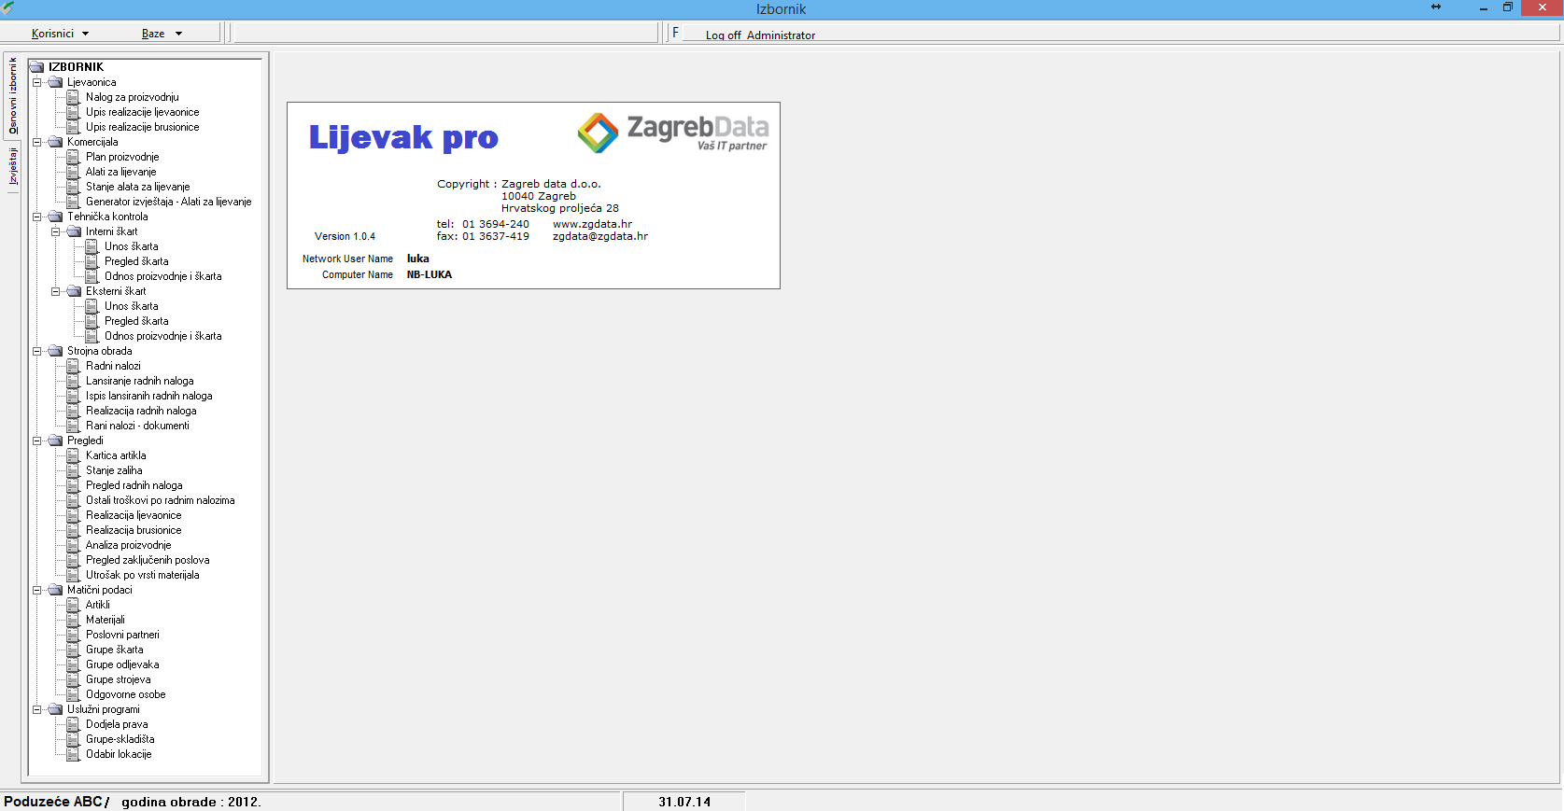This screenshot has width=1564, height=811.
Task: Click the Strojna obrada folder icon
Action: tap(55, 351)
